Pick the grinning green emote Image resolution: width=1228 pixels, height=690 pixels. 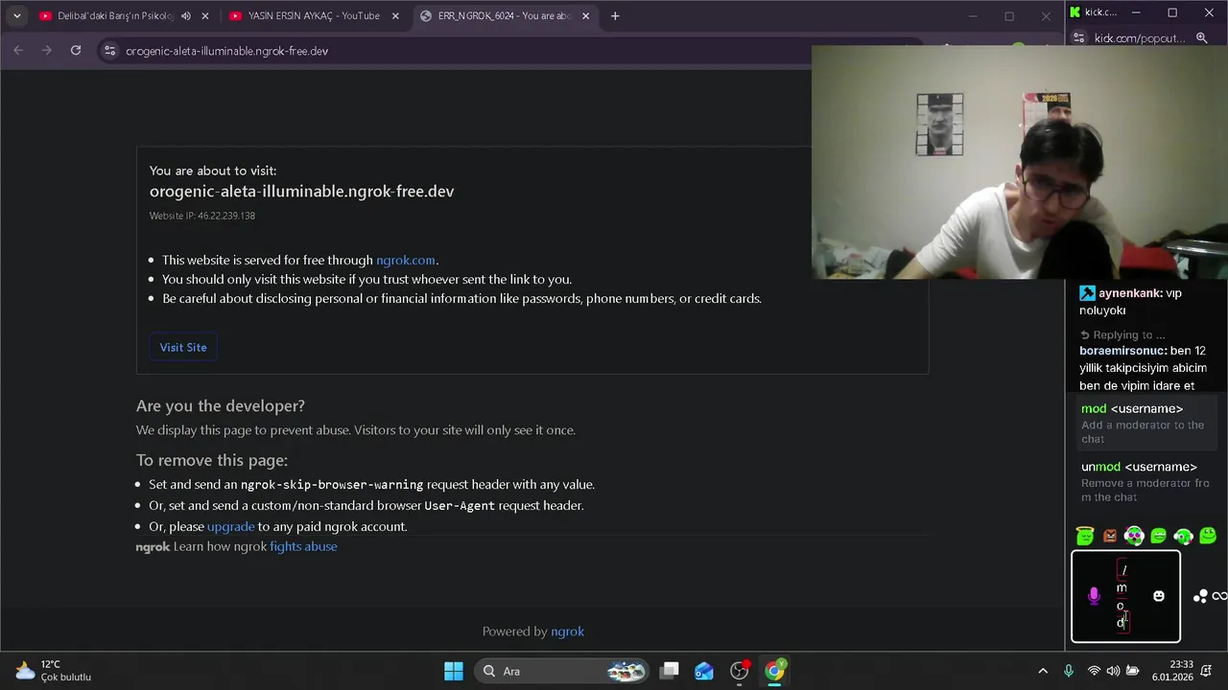[1158, 537]
